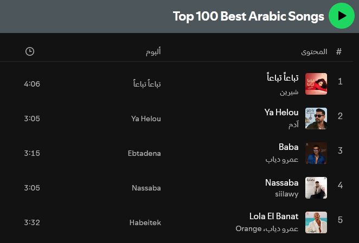This screenshot has width=359, height=243.
Task: Click the المحتوى column header
Action: click(314, 52)
